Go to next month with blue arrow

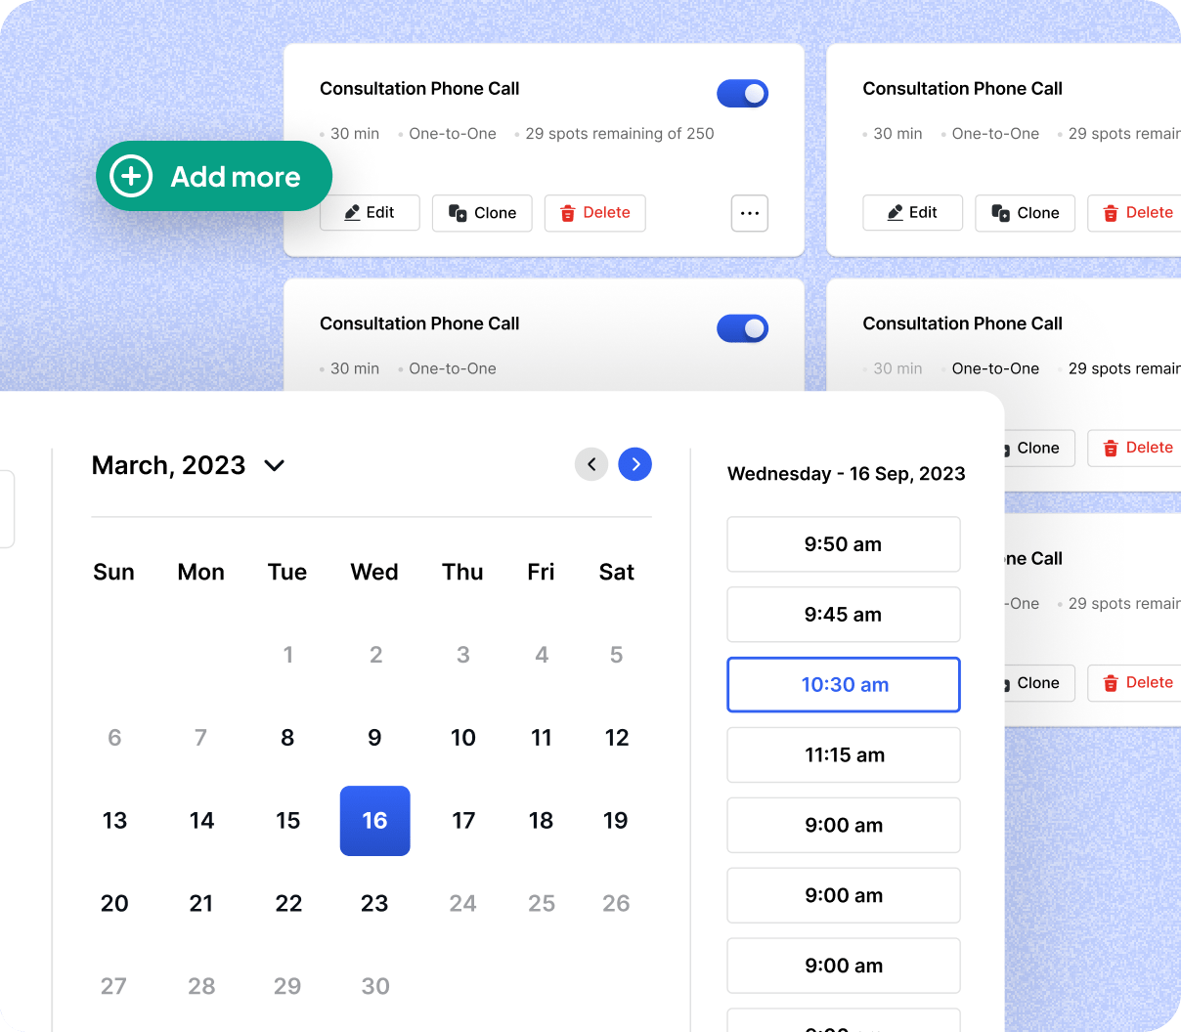635,464
